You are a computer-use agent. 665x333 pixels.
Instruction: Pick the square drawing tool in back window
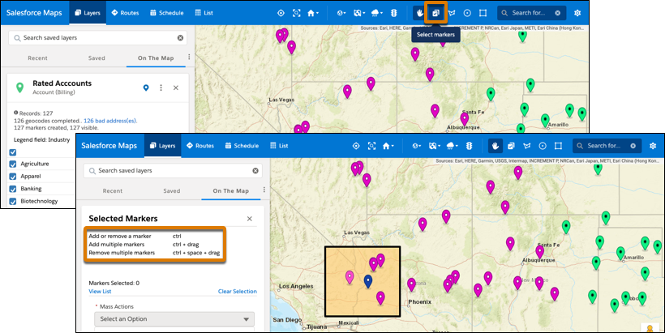483,13
